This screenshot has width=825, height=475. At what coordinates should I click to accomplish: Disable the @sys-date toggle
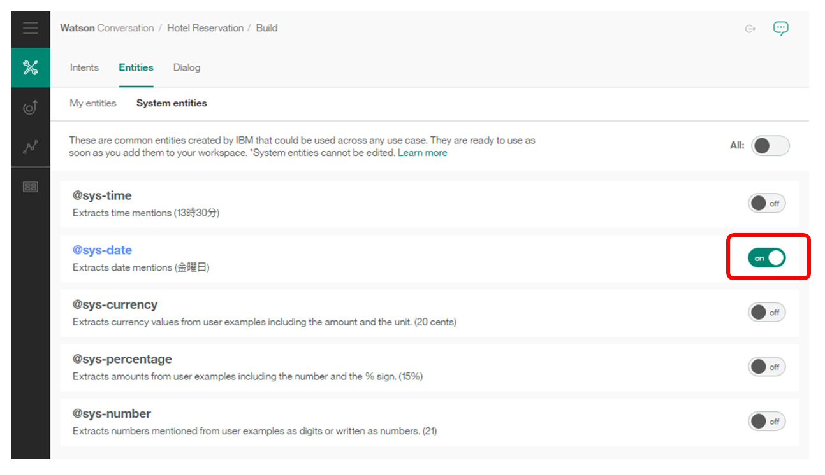click(x=766, y=258)
